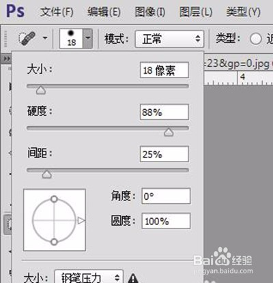Viewport: 273px width, 283px height.
Task: Click the 间距 spacing slider handle
Action: click(x=46, y=174)
